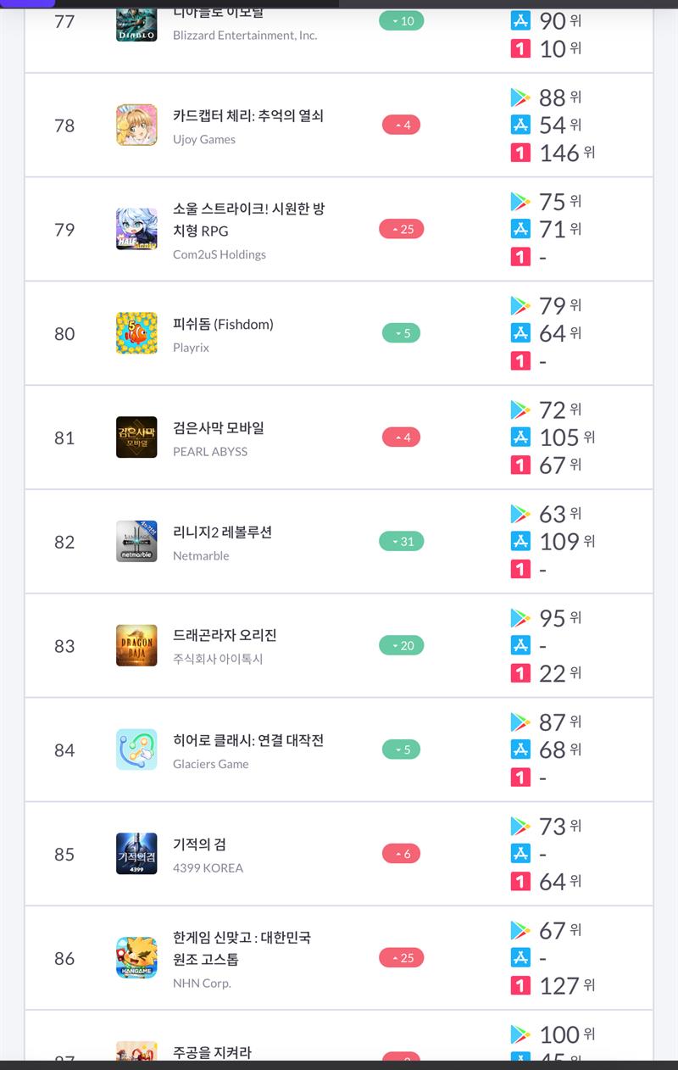The height and width of the screenshot is (1070, 678).
Task: Open the 기적의 검 app icon
Action: coord(136,854)
